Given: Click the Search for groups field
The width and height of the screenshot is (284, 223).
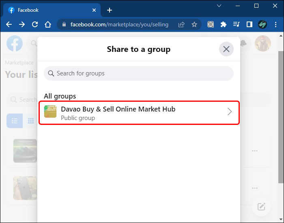Looking at the screenshot, I should [x=139, y=73].
